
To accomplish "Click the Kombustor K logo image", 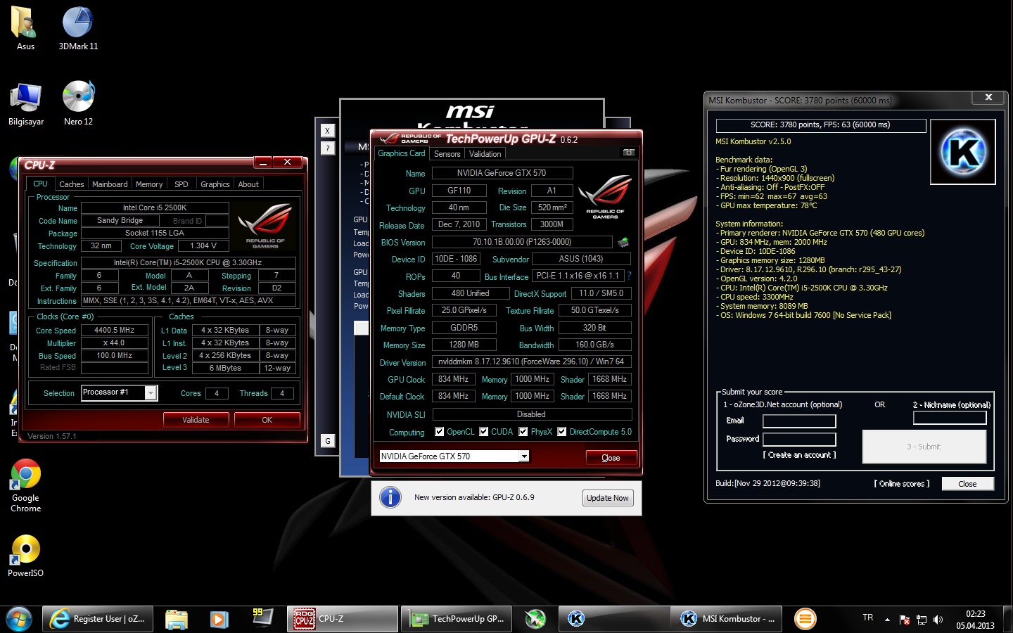I will tap(963, 152).
